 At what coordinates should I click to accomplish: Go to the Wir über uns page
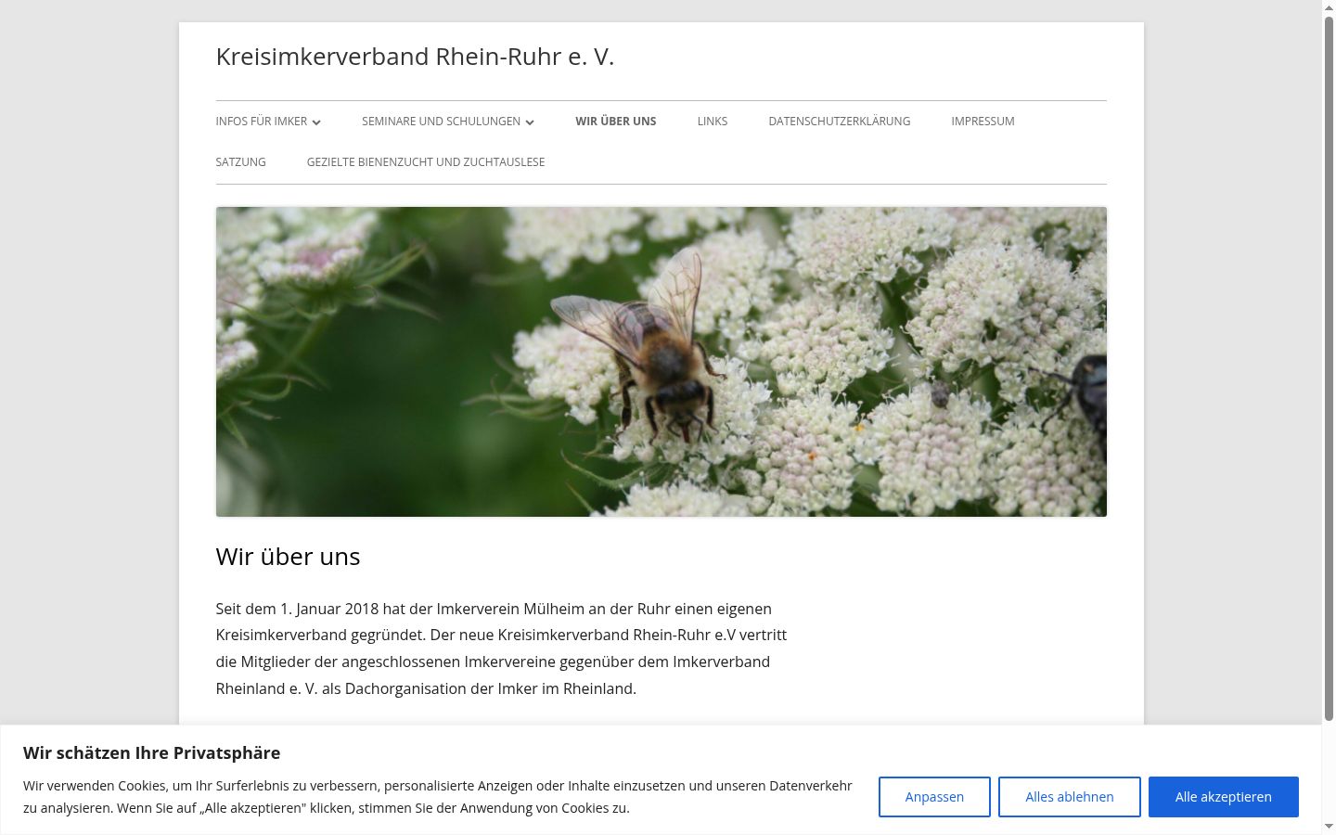pos(616,122)
